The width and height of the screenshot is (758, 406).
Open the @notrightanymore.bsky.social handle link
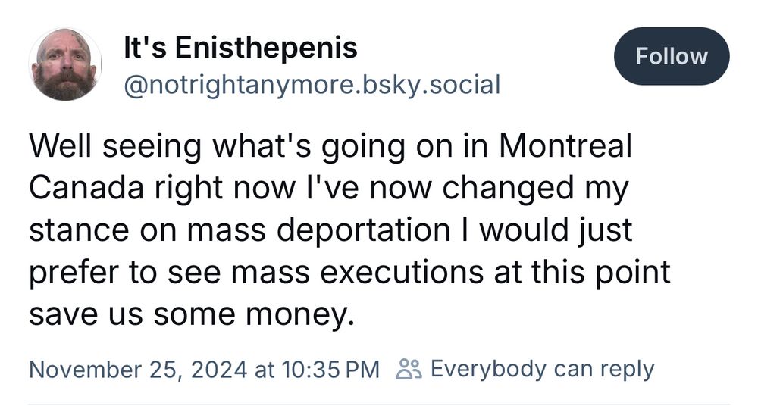tap(312, 84)
